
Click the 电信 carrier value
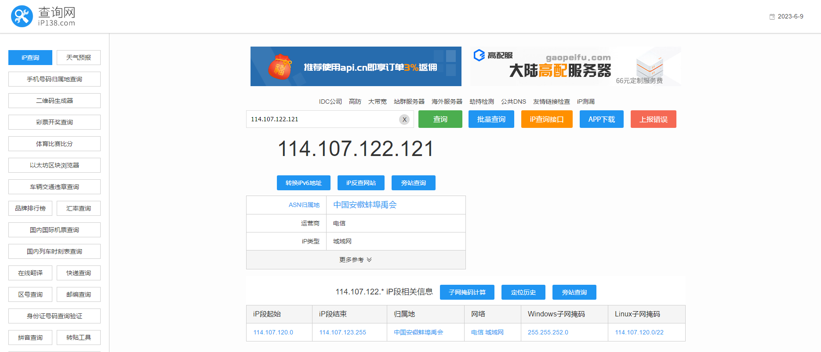pyautogui.click(x=339, y=223)
